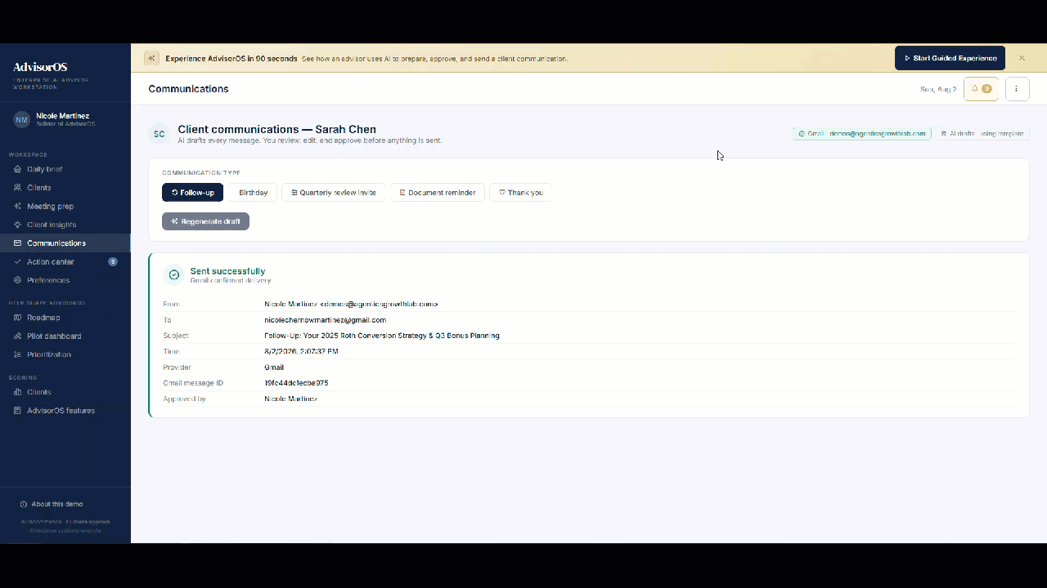Go to Meeting prep
The image size is (1047, 588).
tap(65, 207)
